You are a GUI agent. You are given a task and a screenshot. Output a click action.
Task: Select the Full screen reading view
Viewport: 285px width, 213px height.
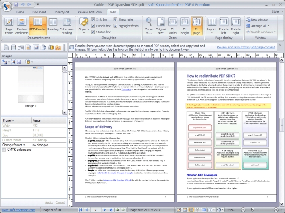[67, 26]
